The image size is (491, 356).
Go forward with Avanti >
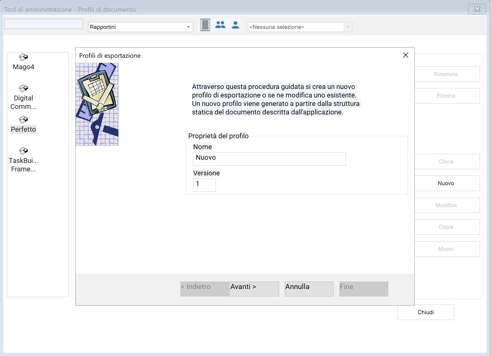click(254, 289)
